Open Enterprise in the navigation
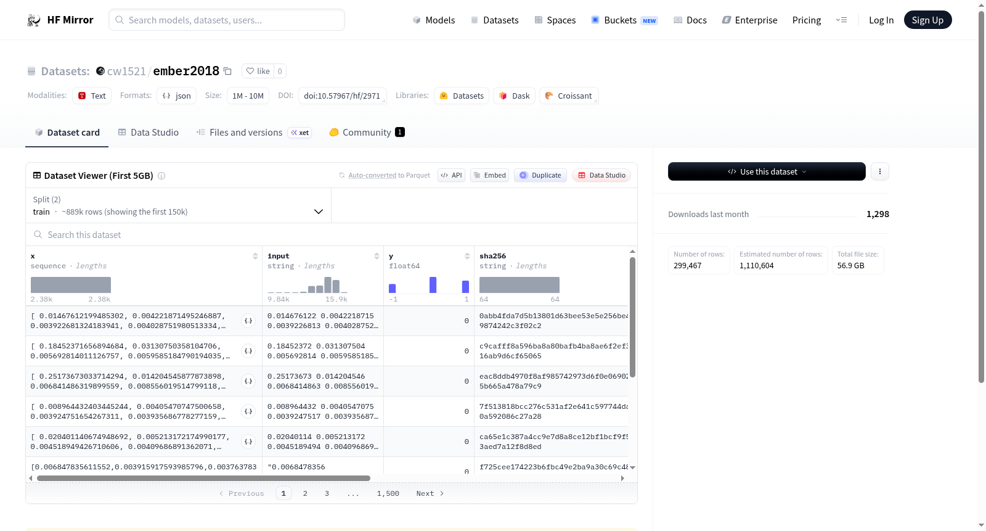The image size is (986, 531). click(749, 20)
